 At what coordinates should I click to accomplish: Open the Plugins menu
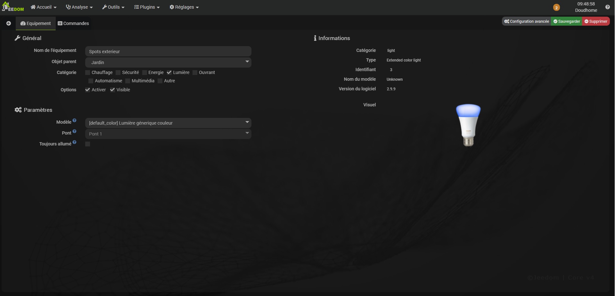pos(147,7)
